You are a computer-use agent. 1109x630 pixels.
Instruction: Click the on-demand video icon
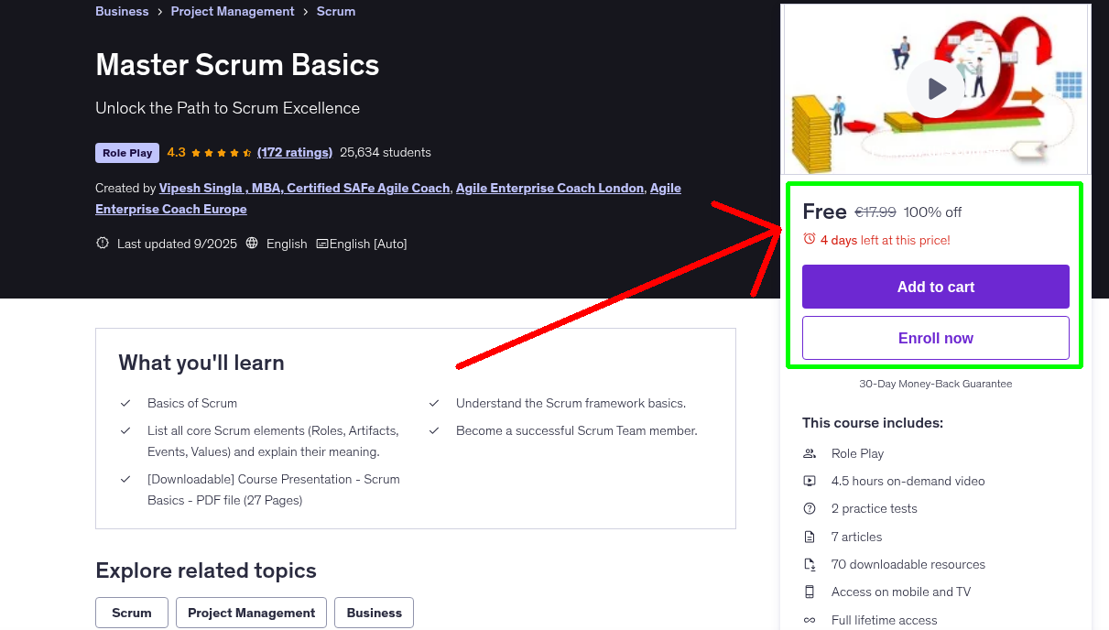click(810, 481)
